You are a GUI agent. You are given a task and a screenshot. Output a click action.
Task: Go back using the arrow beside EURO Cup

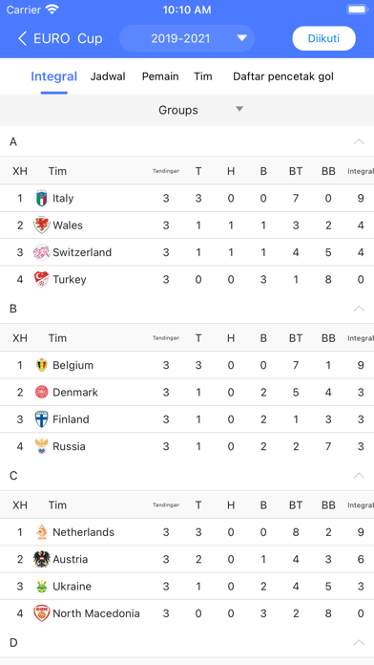[22, 38]
